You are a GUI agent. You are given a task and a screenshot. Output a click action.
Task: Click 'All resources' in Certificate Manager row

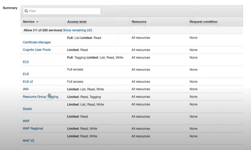[141, 38]
